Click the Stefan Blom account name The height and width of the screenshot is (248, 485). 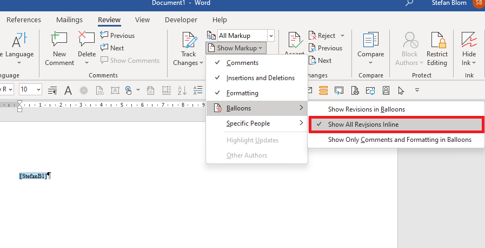[449, 3]
